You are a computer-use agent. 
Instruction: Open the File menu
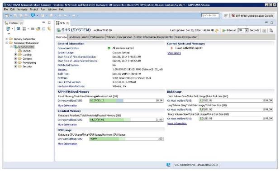pyautogui.click(x=6, y=9)
